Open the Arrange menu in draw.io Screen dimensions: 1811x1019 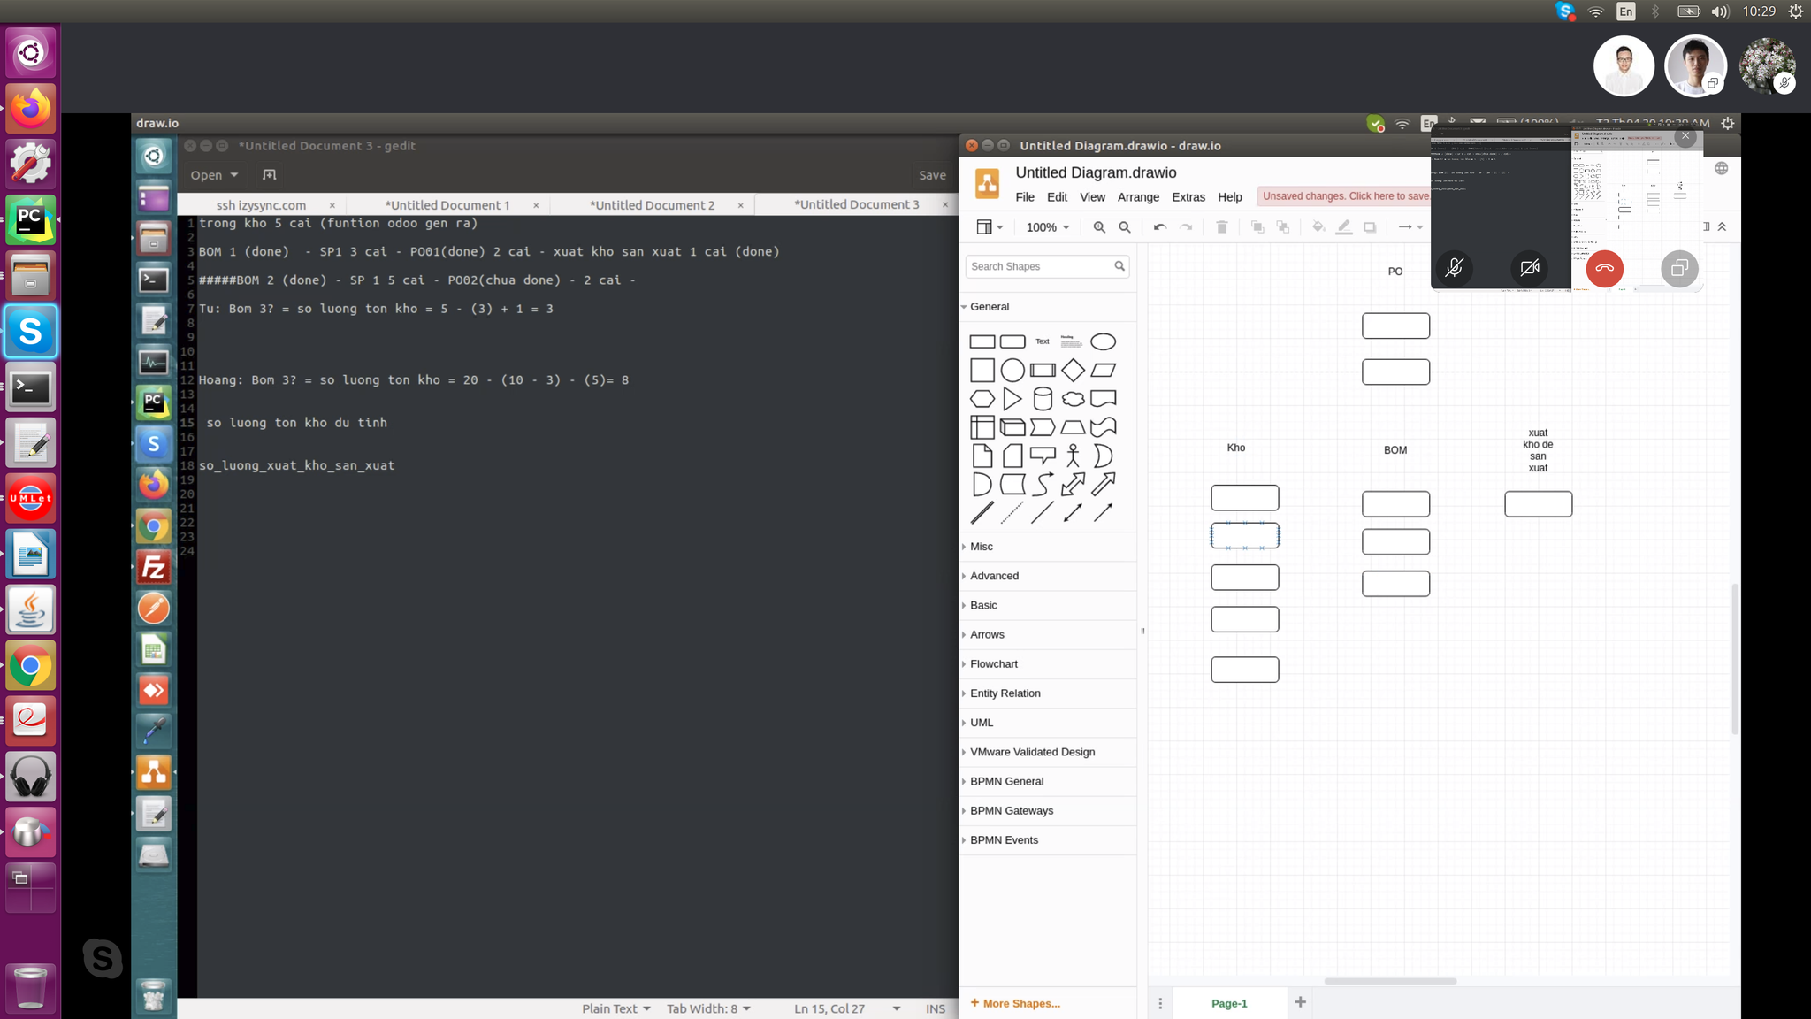point(1138,197)
